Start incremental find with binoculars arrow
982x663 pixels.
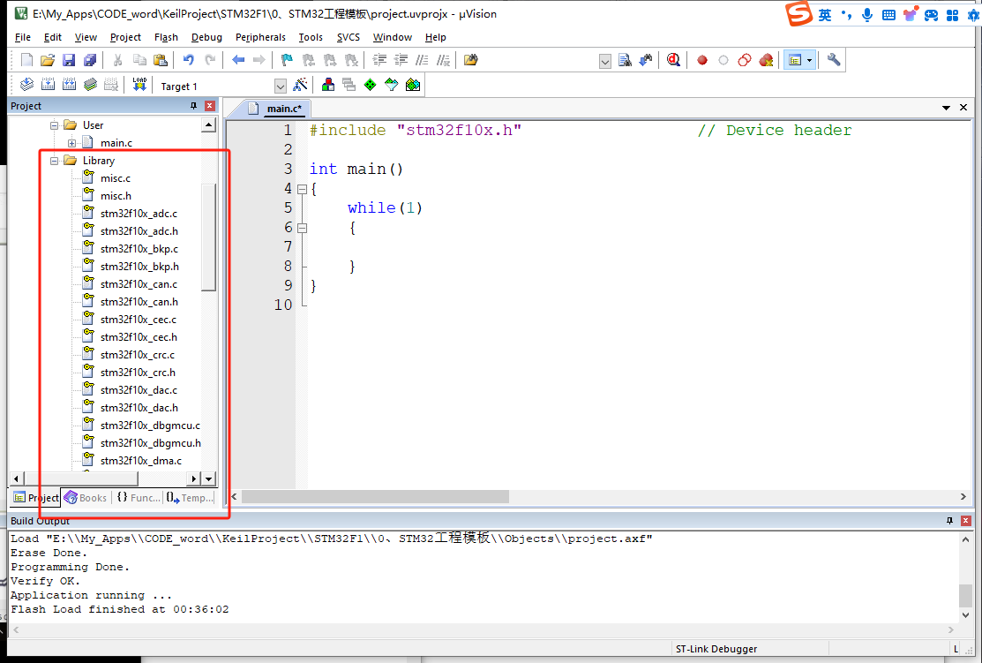coord(646,60)
